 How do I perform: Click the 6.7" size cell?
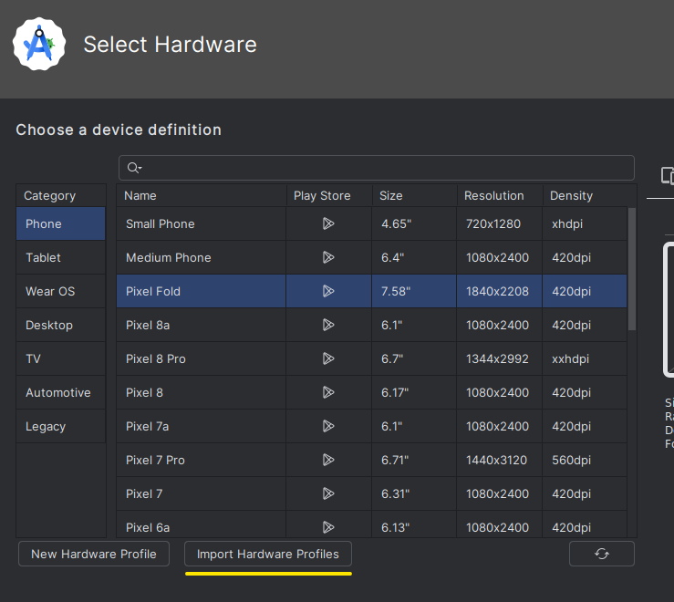(x=414, y=358)
